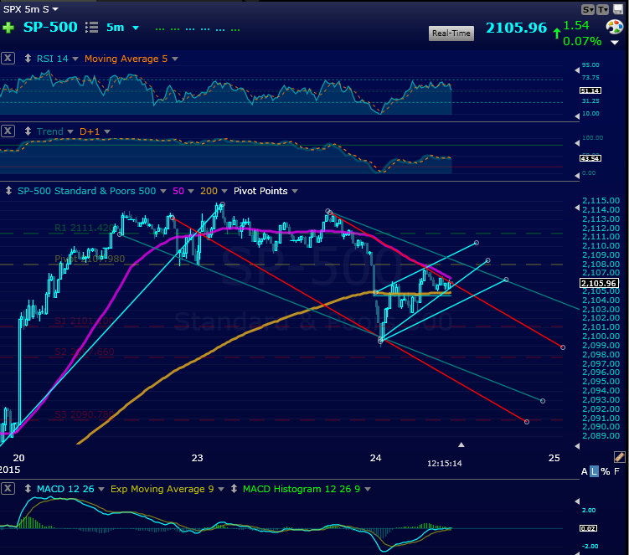This screenshot has height=555, width=629.
Task: Click the 0.07% change value
Action: point(582,41)
